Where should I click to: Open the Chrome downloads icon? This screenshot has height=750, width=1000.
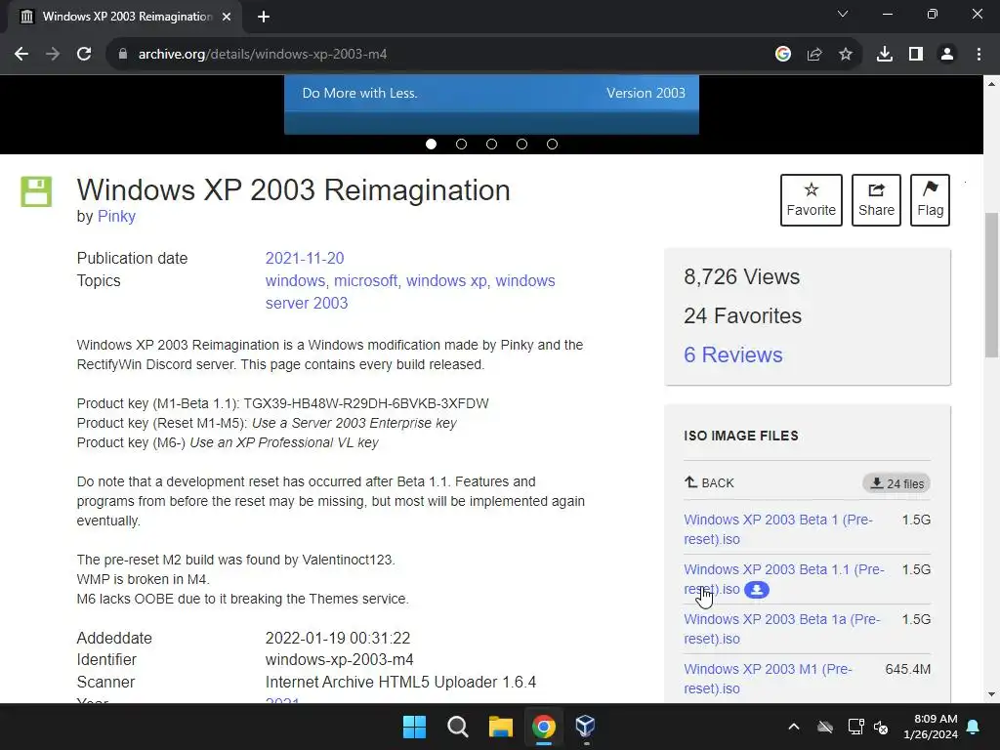click(885, 55)
